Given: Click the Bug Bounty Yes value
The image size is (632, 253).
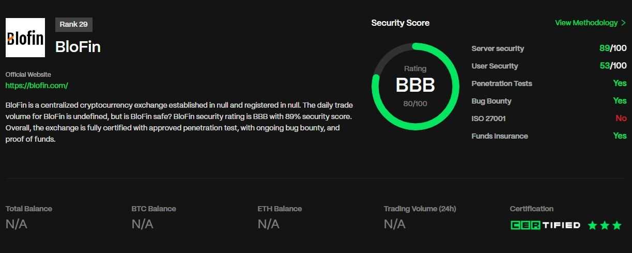Looking at the screenshot, I should (x=620, y=101).
